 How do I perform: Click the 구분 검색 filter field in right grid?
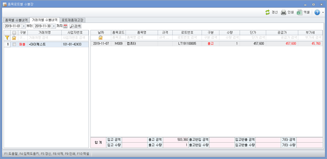tap(211, 38)
